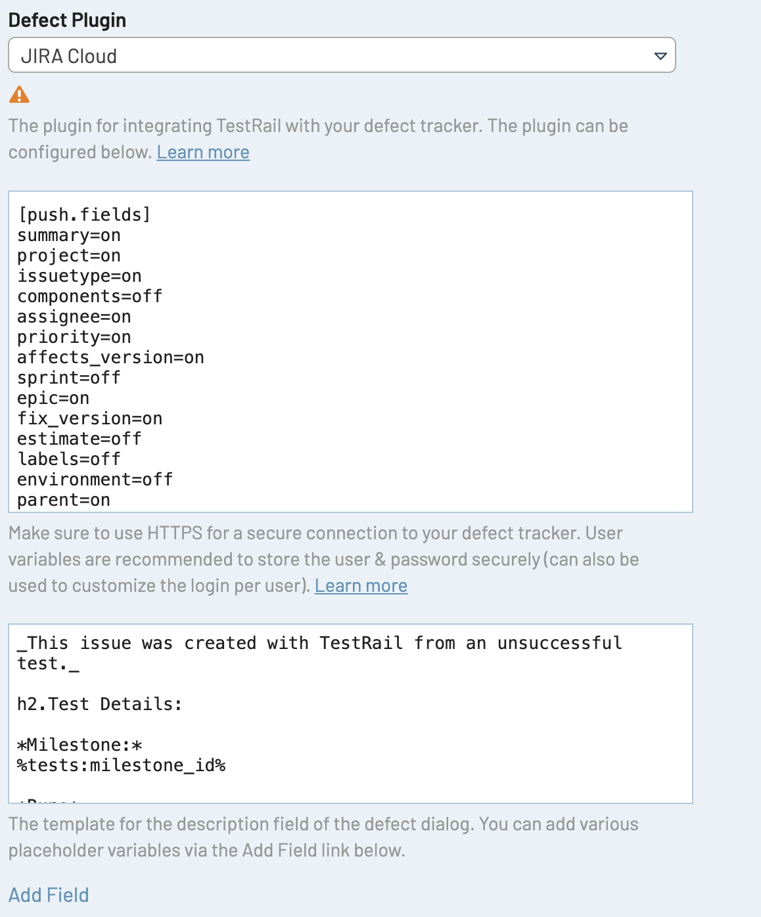Click the Add Field link
Image resolution: width=761 pixels, height=917 pixels.
pos(49,895)
